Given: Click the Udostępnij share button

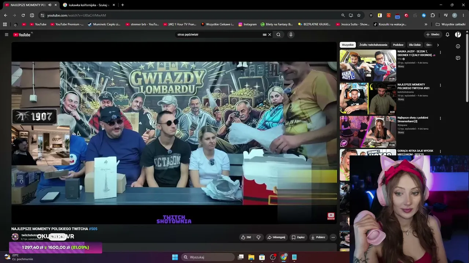Looking at the screenshot, I should point(276,237).
